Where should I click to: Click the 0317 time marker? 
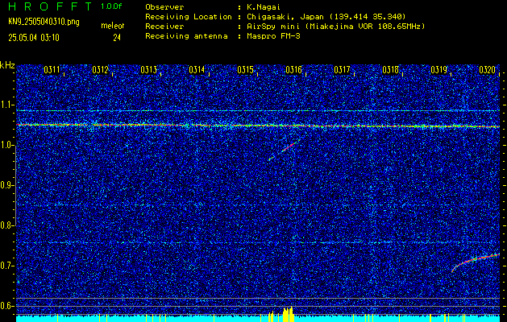click(342, 70)
